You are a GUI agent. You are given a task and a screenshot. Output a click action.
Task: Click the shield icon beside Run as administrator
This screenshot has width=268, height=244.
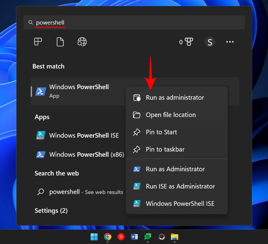(137, 98)
